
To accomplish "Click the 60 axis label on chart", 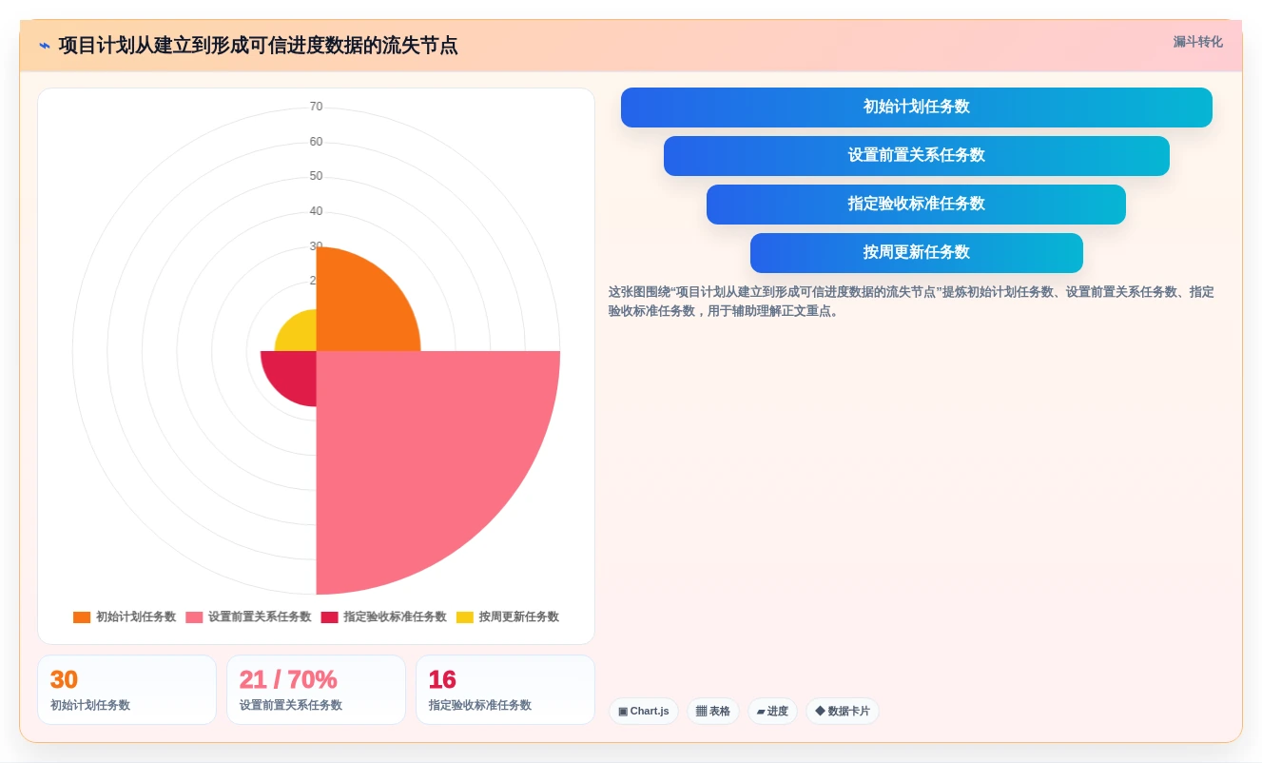I will click(316, 142).
